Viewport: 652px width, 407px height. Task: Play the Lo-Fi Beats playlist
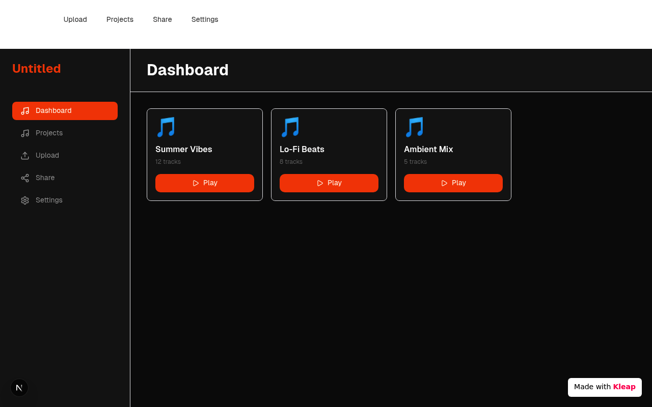[x=329, y=183]
